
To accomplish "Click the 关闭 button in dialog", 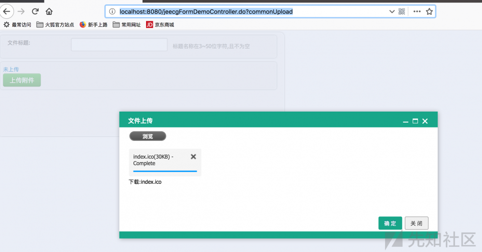I will (416, 223).
